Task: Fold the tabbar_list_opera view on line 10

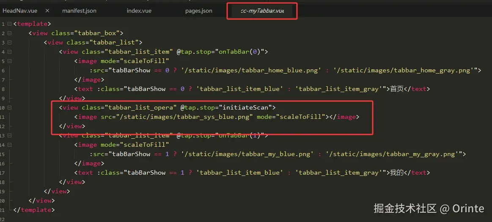Action: click(x=9, y=107)
